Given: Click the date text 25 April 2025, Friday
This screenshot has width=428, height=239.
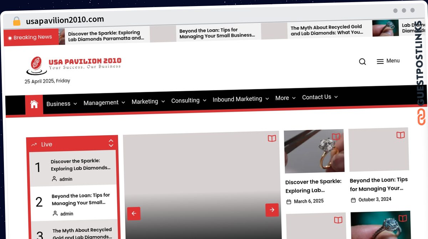Looking at the screenshot, I should 47,81.
